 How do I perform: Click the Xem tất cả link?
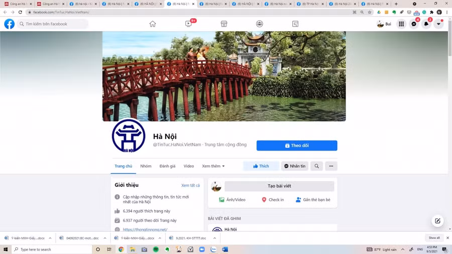[x=190, y=185]
